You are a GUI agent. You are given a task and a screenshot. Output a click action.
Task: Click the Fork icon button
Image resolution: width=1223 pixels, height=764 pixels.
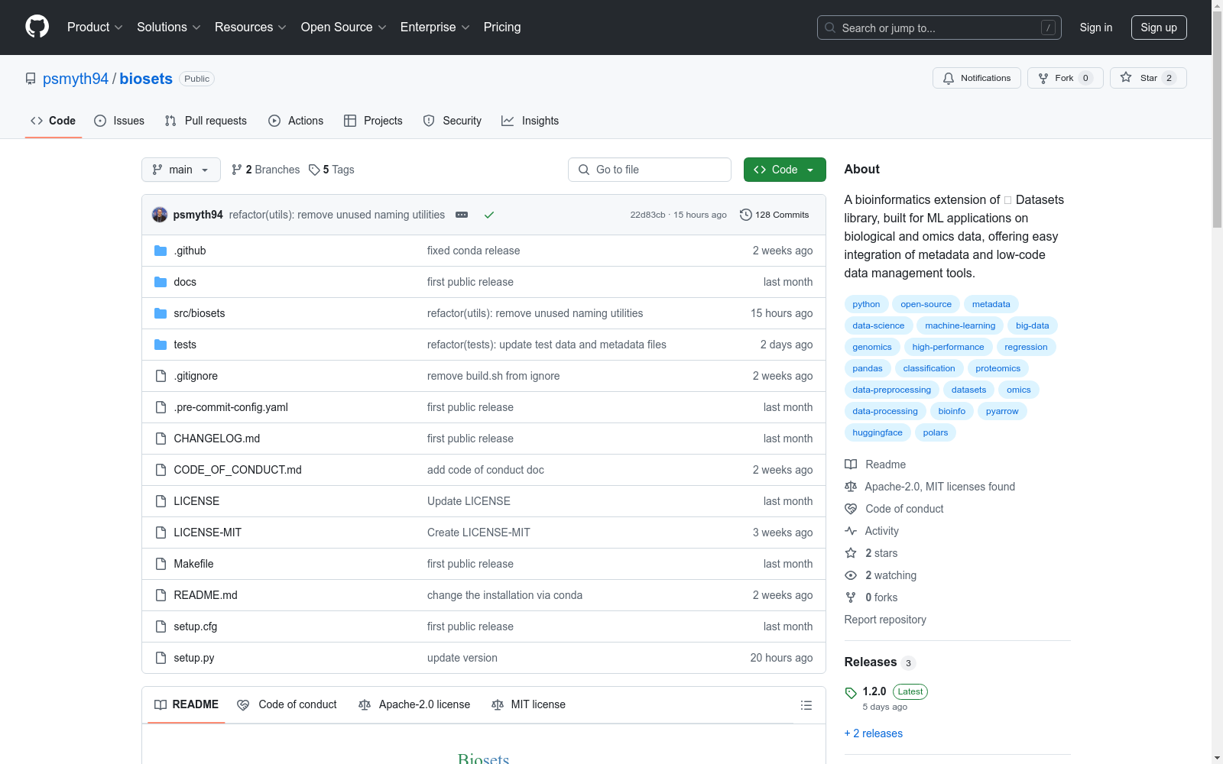[1043, 78]
